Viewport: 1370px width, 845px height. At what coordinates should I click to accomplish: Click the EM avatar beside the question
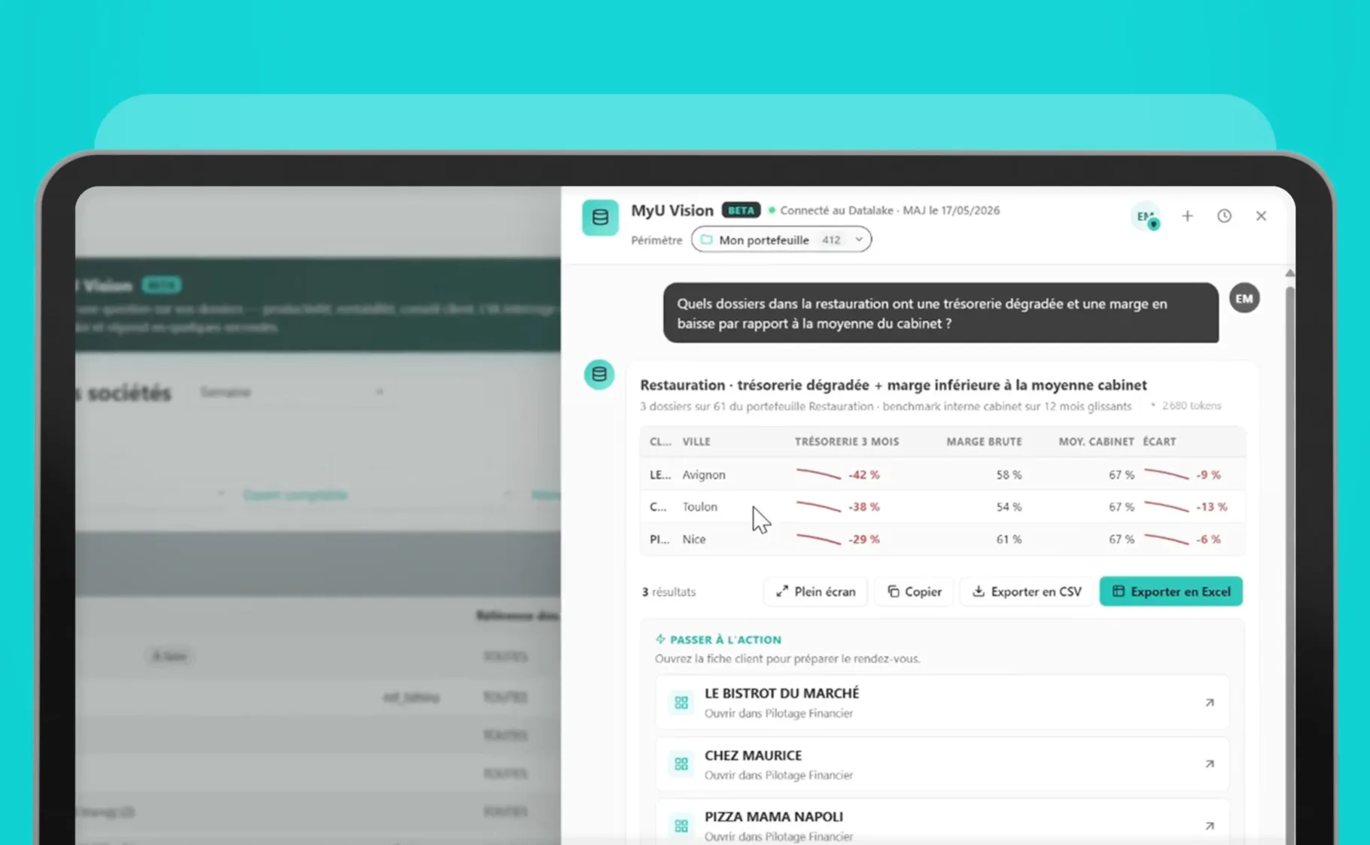[1244, 299]
